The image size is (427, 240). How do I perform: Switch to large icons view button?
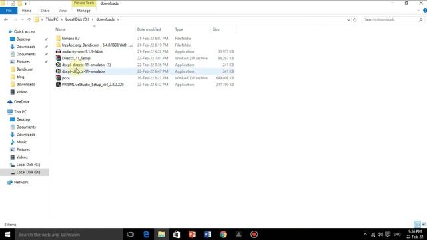coord(424,224)
